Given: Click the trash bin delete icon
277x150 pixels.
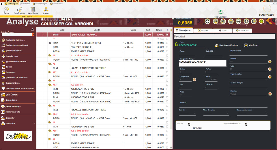Looking at the screenshot, I should point(231,21).
